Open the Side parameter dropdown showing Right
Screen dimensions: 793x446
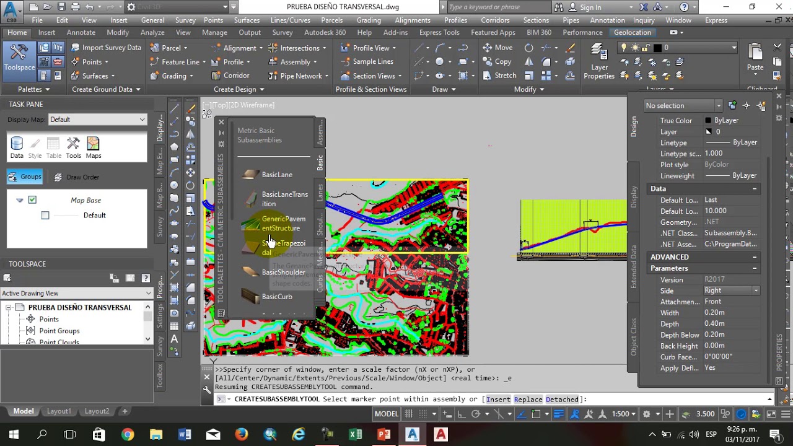click(731, 291)
